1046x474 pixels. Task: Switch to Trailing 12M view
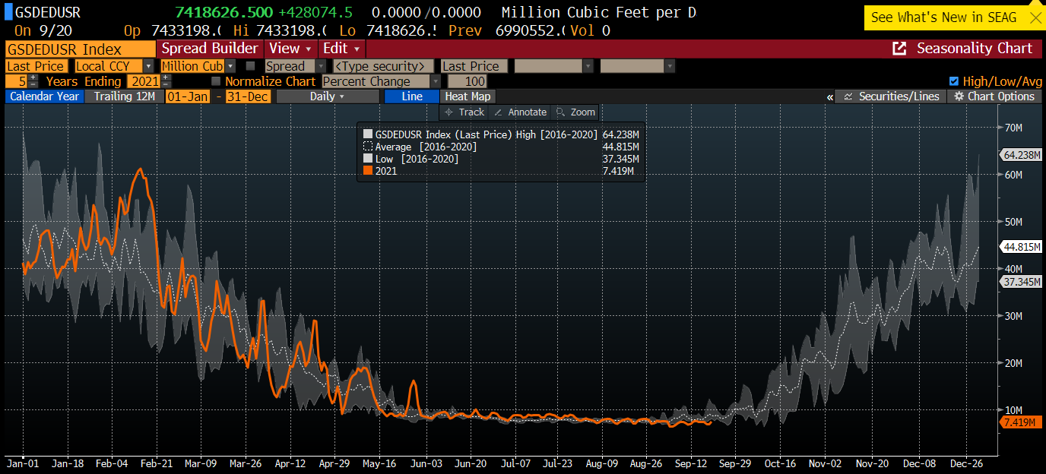[x=124, y=96]
